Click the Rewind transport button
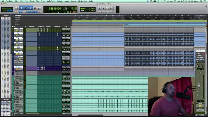This screenshot has width=208, height=117. 103,12
